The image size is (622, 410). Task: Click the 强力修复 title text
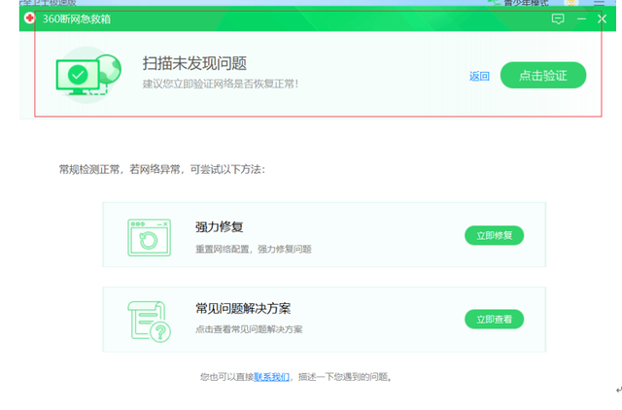[219, 227]
